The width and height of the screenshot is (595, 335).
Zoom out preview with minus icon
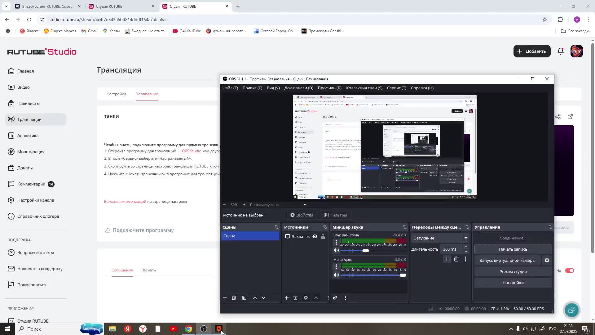pos(224,204)
